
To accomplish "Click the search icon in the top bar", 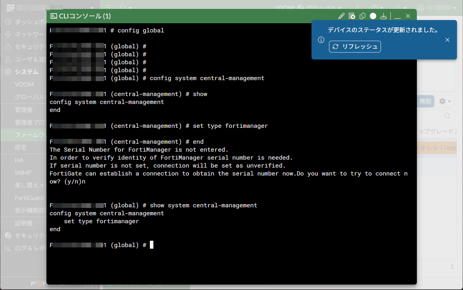I will coord(123,7).
